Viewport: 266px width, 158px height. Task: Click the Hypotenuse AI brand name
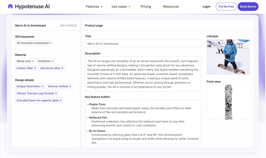click(32, 7)
